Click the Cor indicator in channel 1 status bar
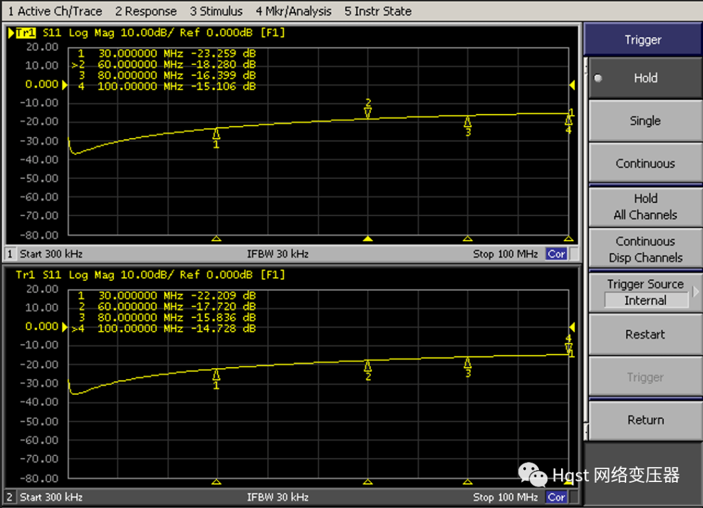Viewport: 703px width, 508px height. coord(557,254)
